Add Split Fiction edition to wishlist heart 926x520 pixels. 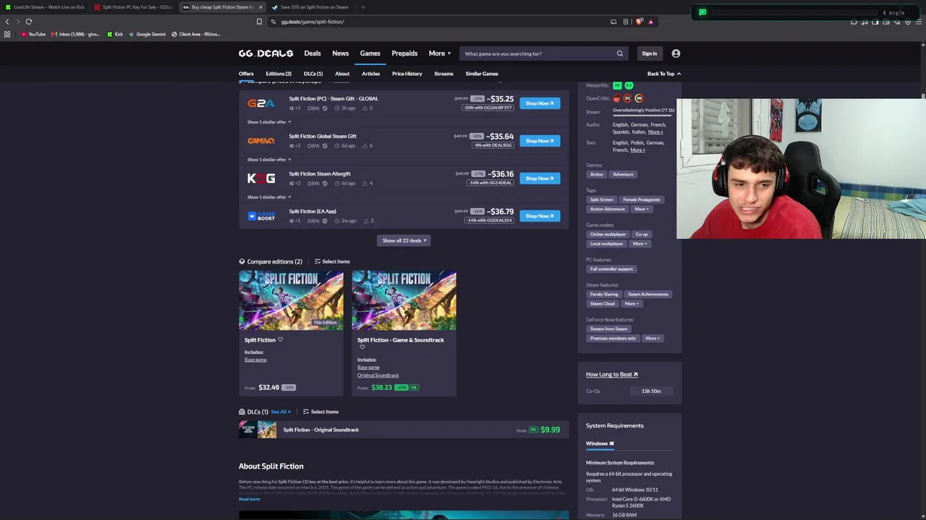pyautogui.click(x=280, y=339)
